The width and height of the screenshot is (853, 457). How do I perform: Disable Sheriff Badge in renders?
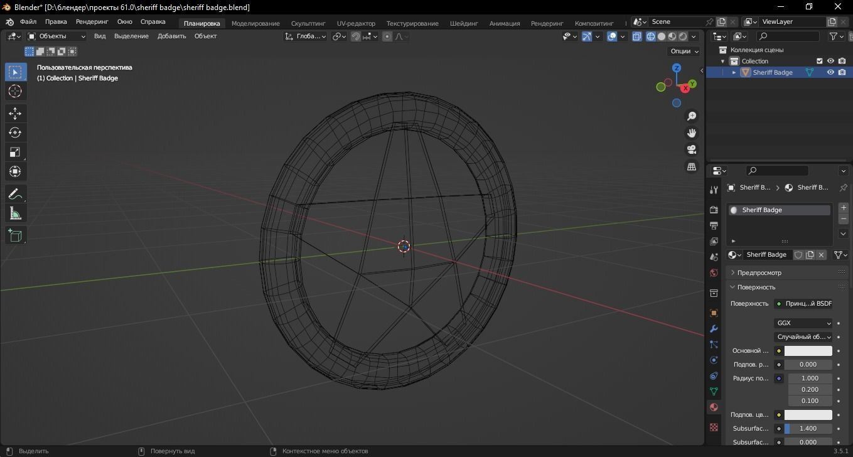tap(842, 72)
